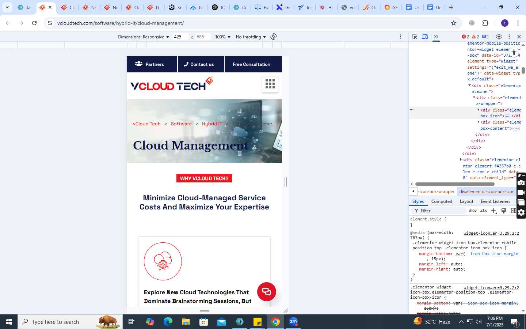The height and width of the screenshot is (329, 526).
Task: Click the accessibility figure overlay icon
Action: (x=514, y=52)
